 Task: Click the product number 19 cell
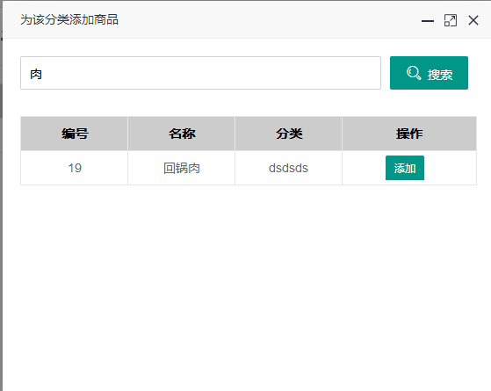[74, 168]
